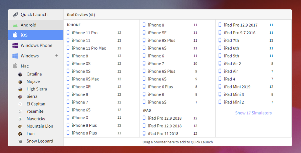Click the device icon beside iPhone XR
The width and height of the screenshot is (301, 153).
68,86
